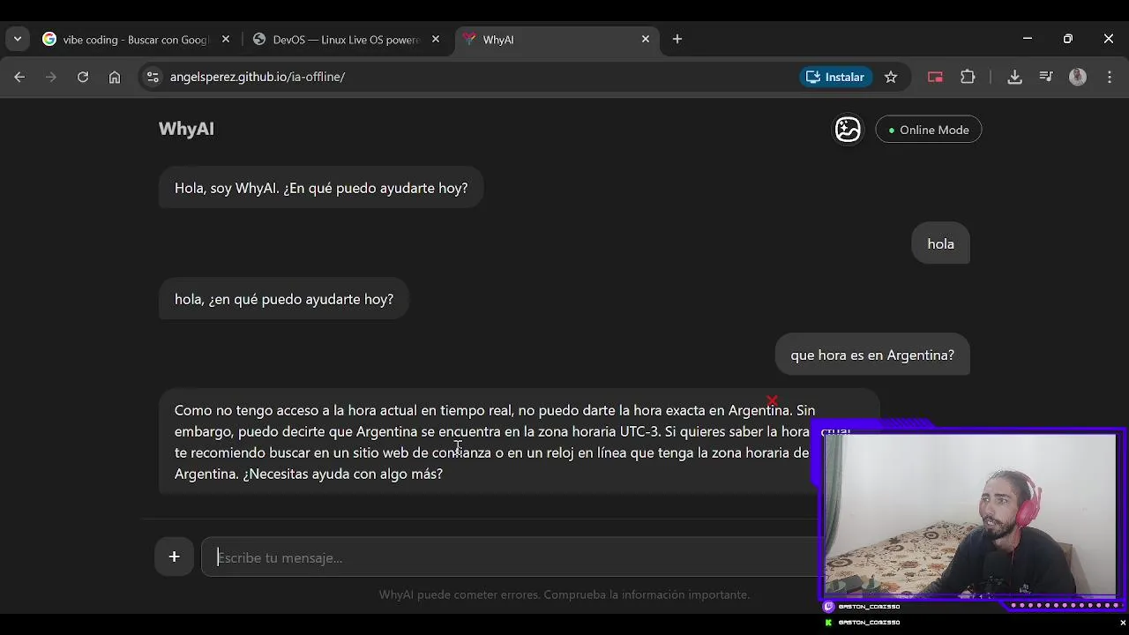Click the reply 'hola, ¿en qué puedo ayudarte hoy?'
This screenshot has width=1129, height=635.
click(x=284, y=299)
